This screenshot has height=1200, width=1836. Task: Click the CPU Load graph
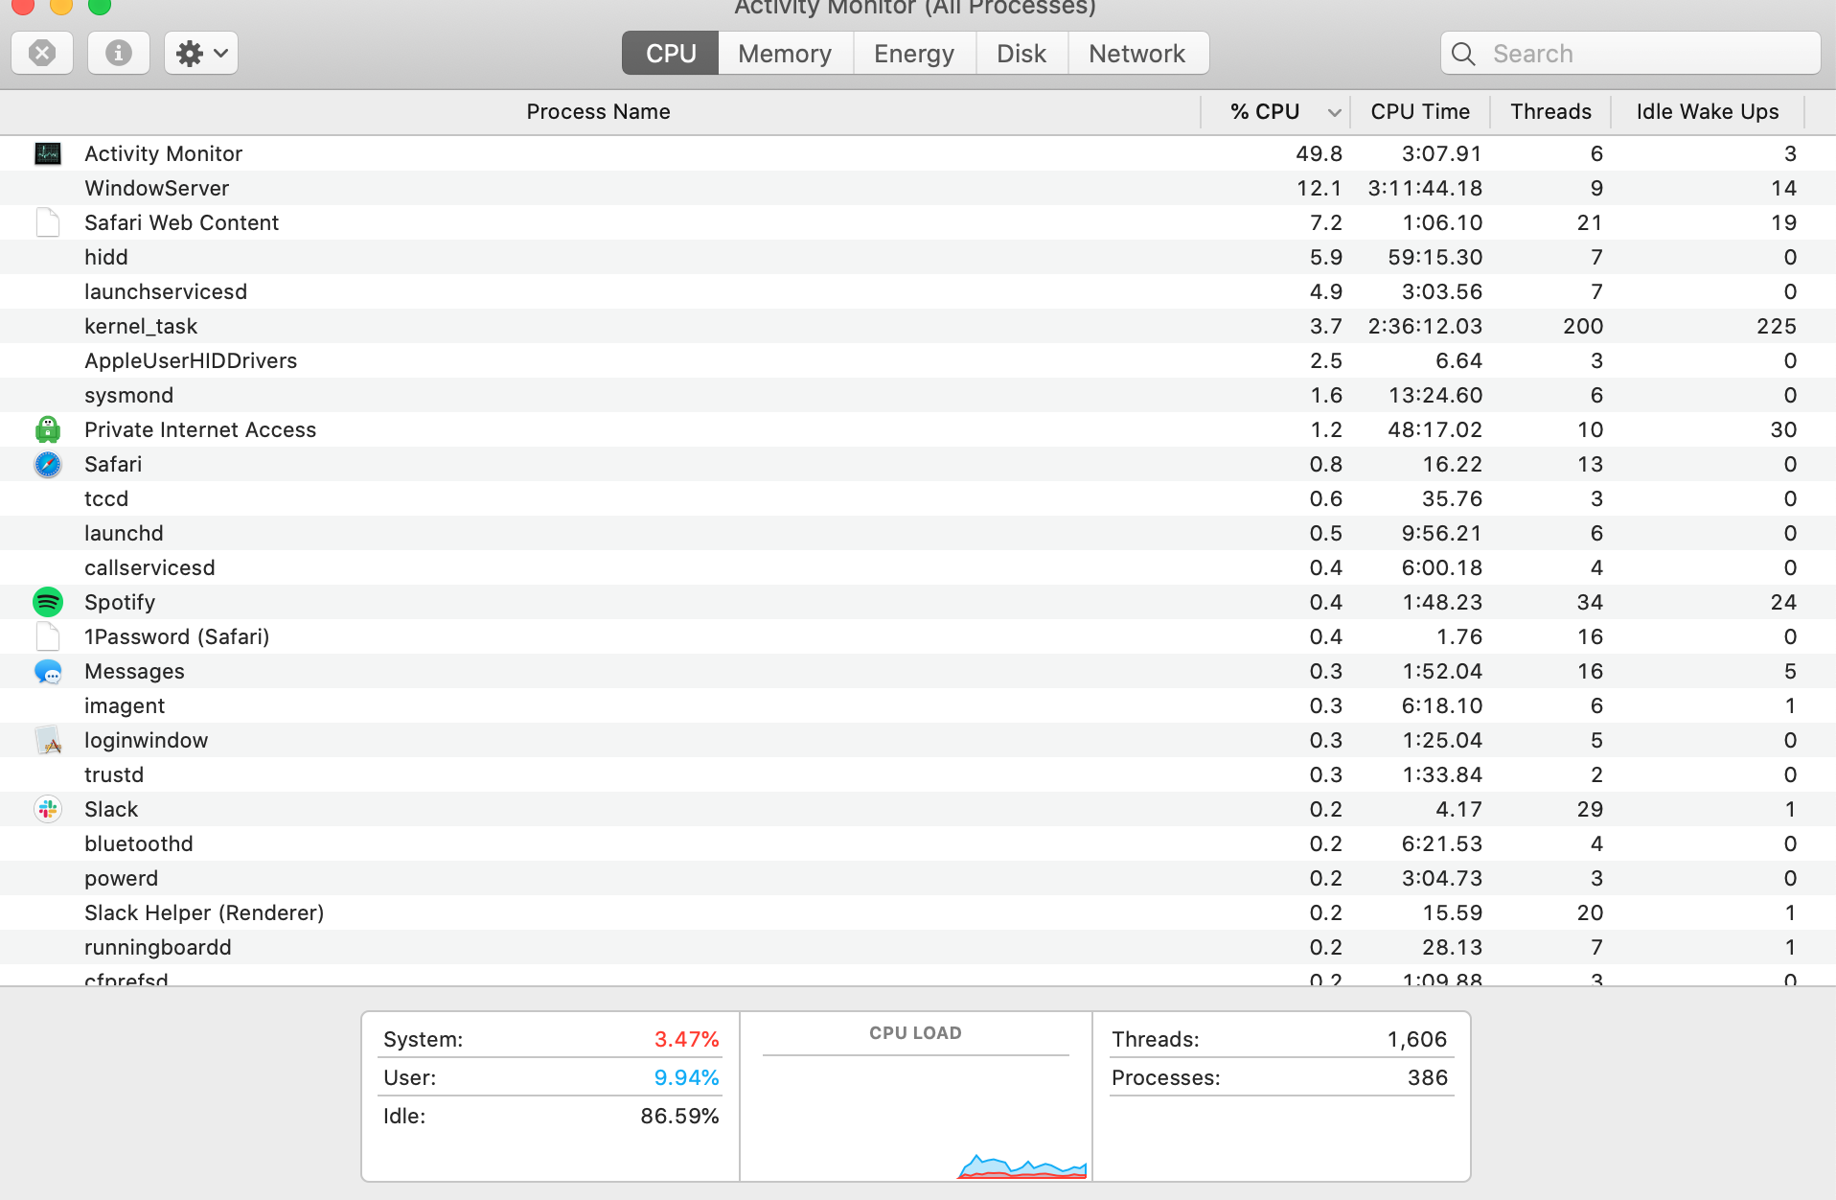(915, 1117)
